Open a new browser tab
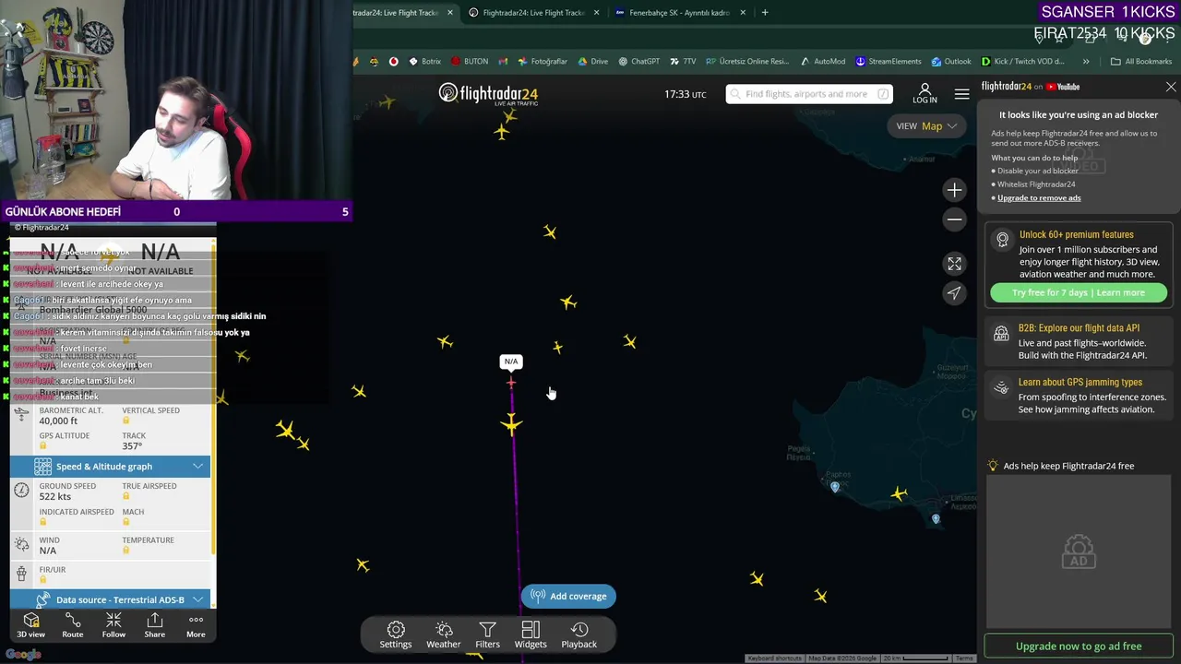 click(x=765, y=13)
